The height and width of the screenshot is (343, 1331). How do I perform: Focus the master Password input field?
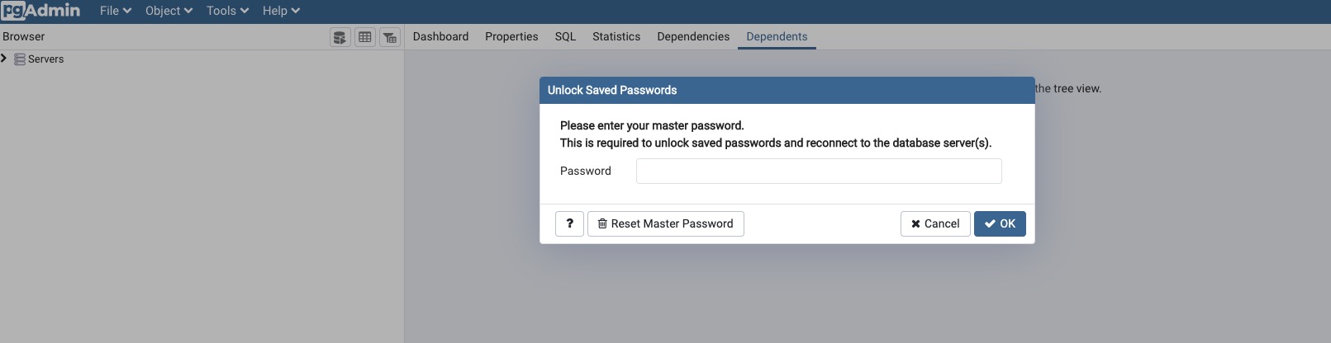819,171
